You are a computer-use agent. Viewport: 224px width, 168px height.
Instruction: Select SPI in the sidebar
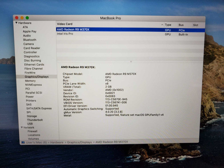click(29, 112)
